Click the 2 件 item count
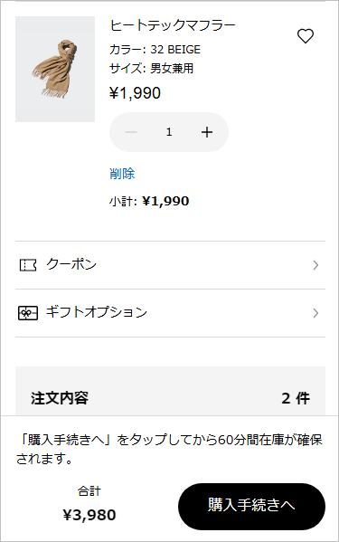The height and width of the screenshot is (542, 339). (x=296, y=398)
